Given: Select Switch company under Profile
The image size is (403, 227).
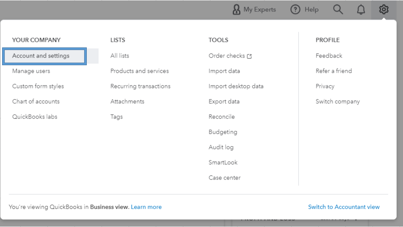Looking at the screenshot, I should tap(337, 102).
